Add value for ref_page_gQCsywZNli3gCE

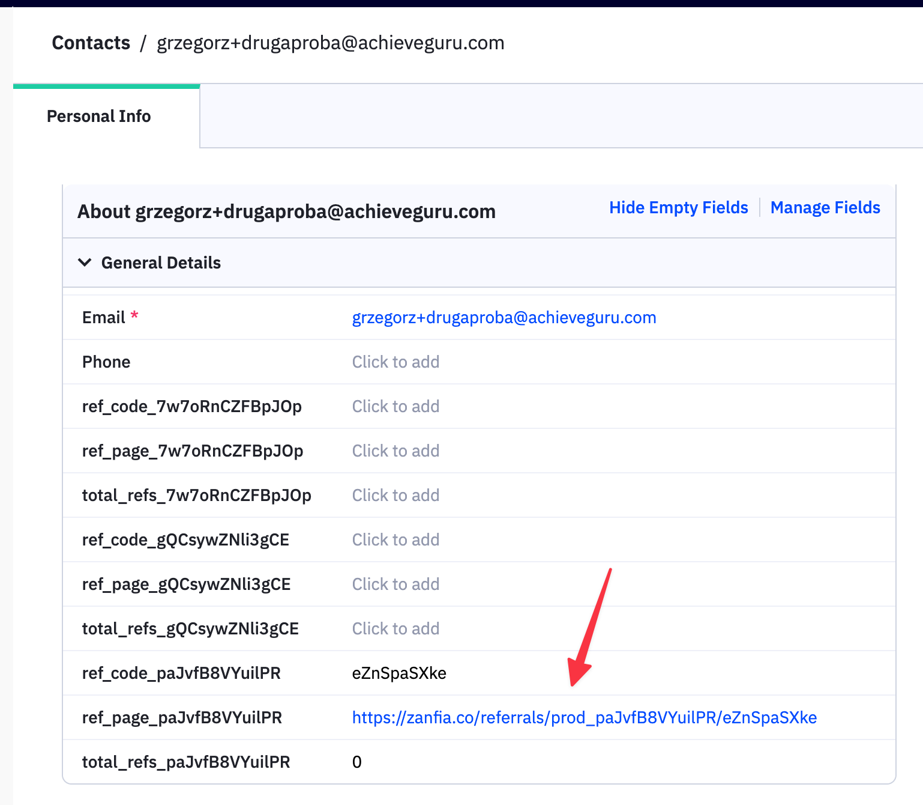tap(395, 584)
